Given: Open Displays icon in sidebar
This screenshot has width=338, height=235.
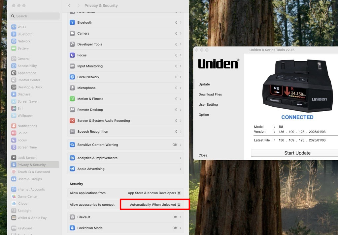Looking at the screenshot, I should tap(14, 94).
